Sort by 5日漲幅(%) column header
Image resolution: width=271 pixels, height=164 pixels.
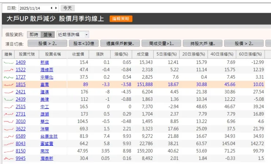167,54
